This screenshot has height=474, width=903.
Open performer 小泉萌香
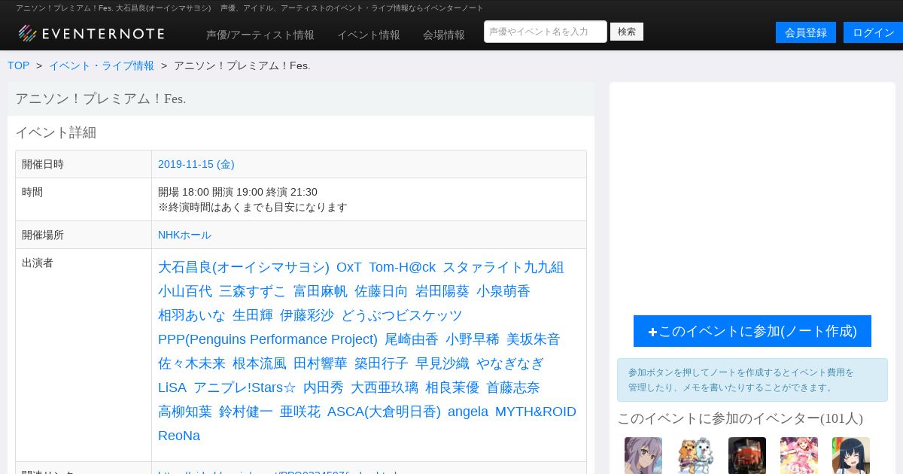click(503, 291)
